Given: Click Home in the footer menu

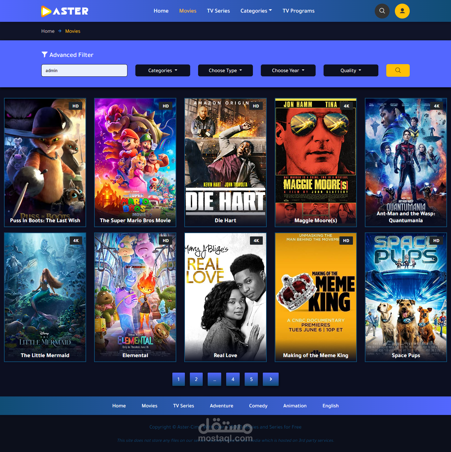Looking at the screenshot, I should (119, 406).
